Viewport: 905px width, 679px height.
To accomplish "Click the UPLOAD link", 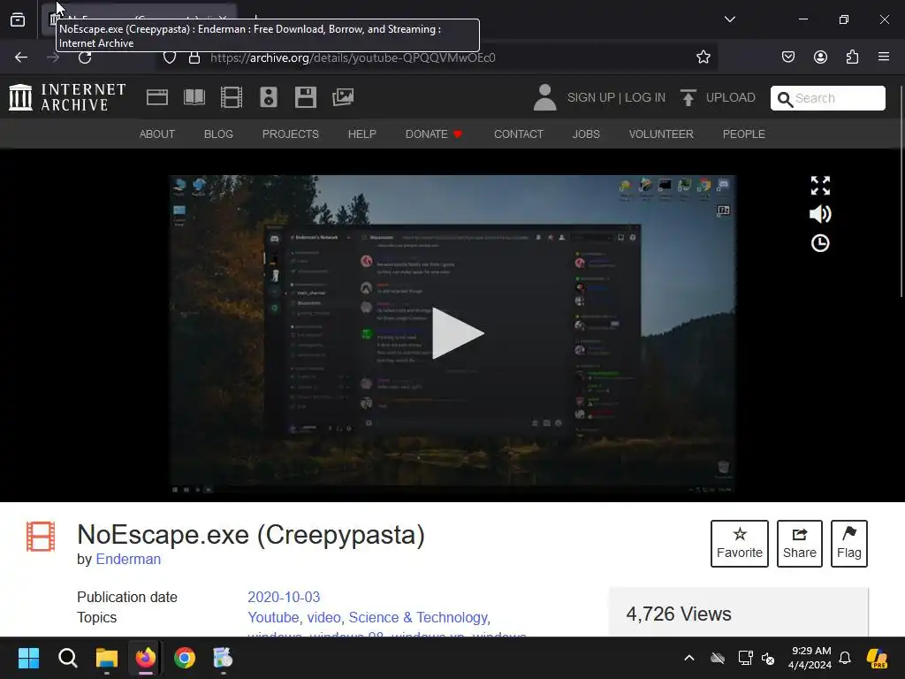I will (x=730, y=97).
